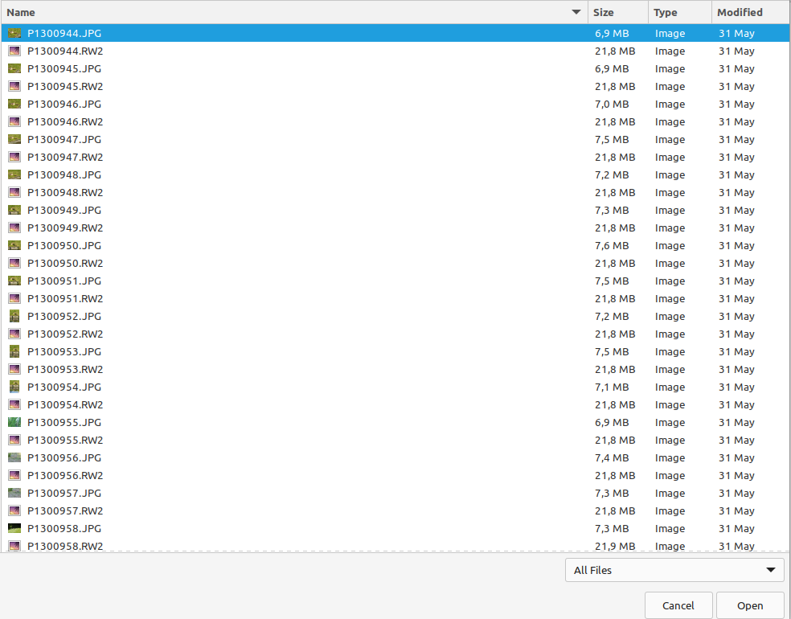
Task: Click the raw image icon of P1300951.RW2
Action: pyautogui.click(x=14, y=298)
